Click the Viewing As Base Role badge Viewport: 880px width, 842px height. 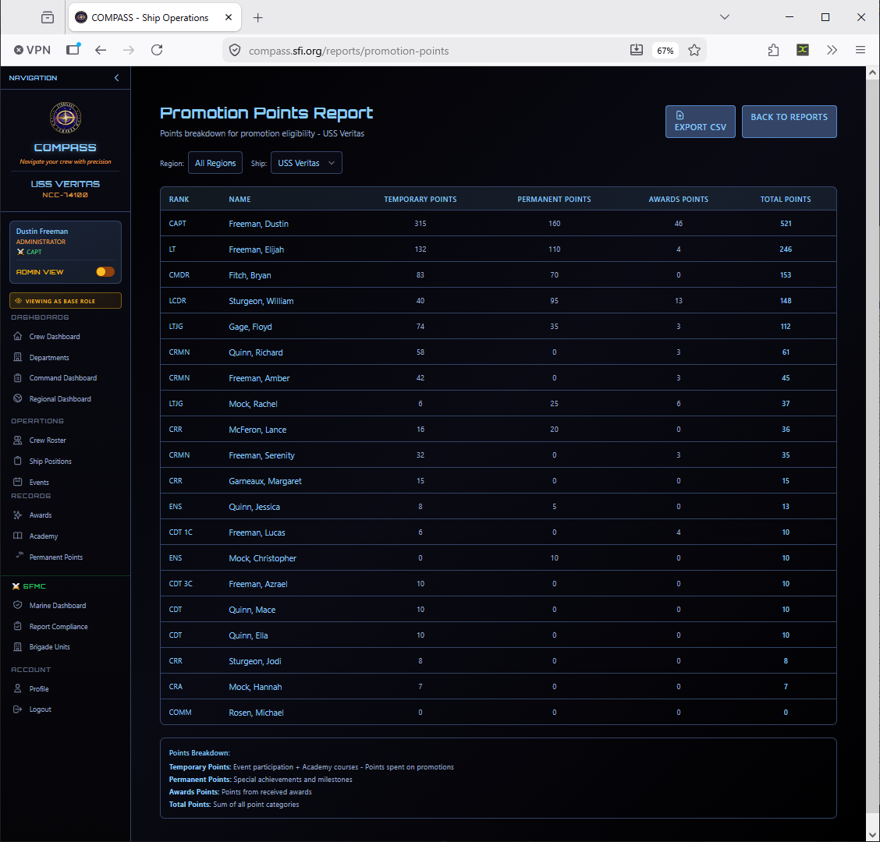point(66,301)
